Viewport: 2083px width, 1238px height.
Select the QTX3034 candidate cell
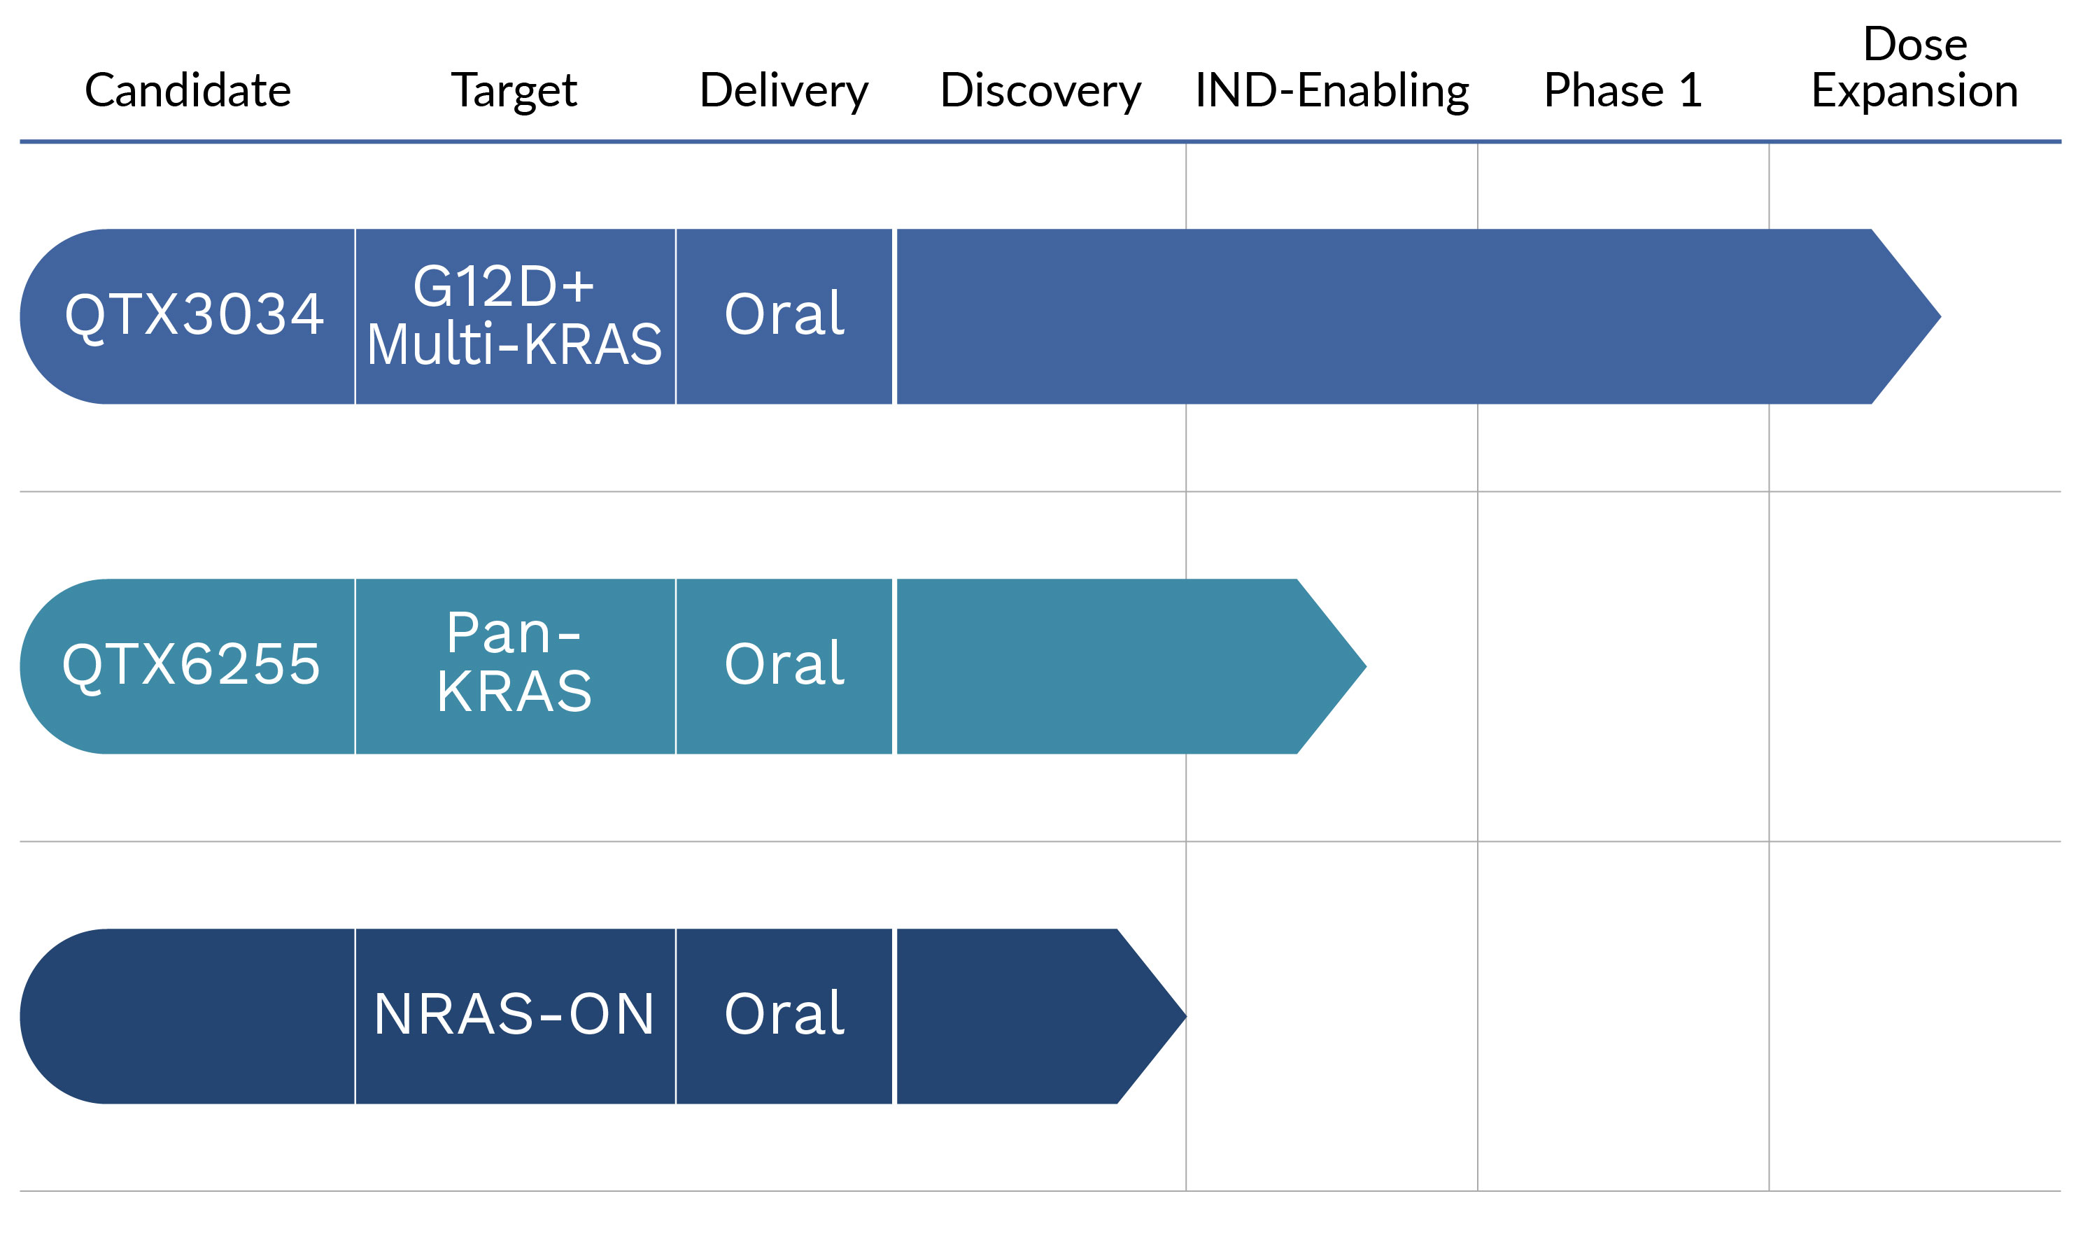193,316
